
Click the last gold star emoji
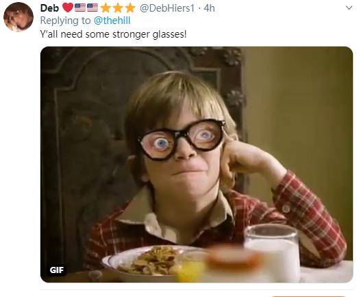(x=130, y=8)
